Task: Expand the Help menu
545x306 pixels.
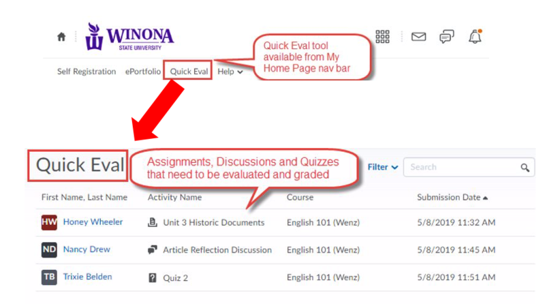Action: click(x=230, y=72)
